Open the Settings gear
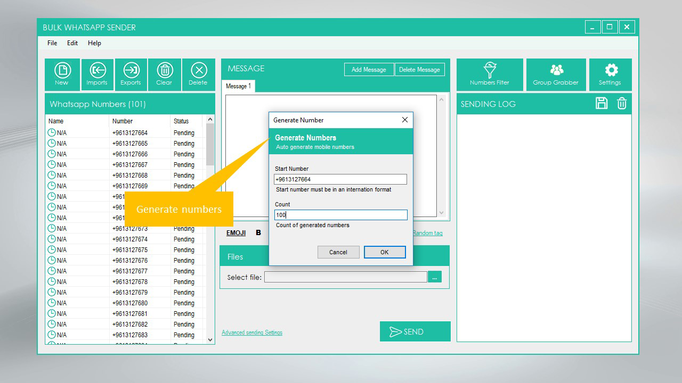The height and width of the screenshot is (383, 682). click(611, 74)
